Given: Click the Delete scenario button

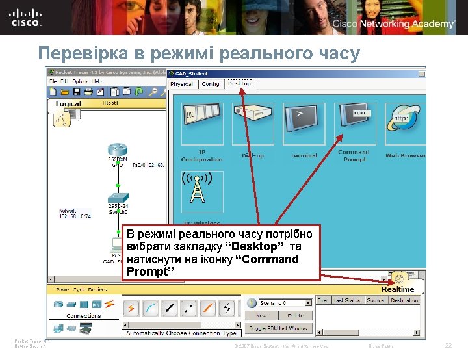Looking at the screenshot, I should pyautogui.click(x=296, y=315).
